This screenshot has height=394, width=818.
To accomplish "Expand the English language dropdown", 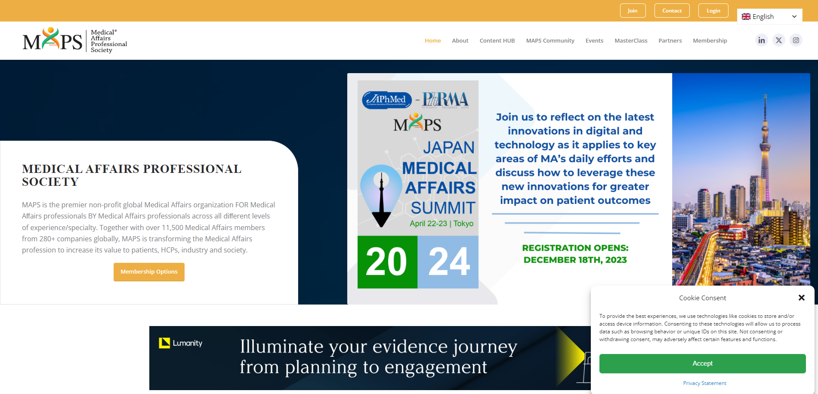I will 769,17.
